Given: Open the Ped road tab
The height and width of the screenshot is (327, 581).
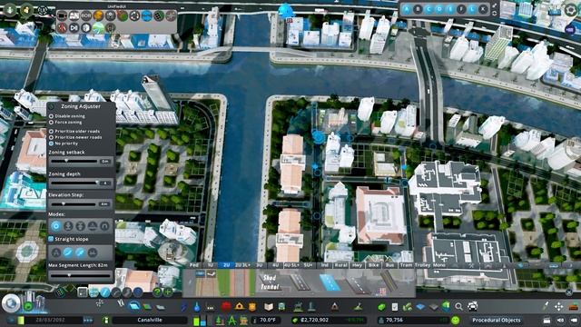Looking at the screenshot, I should point(193,265).
